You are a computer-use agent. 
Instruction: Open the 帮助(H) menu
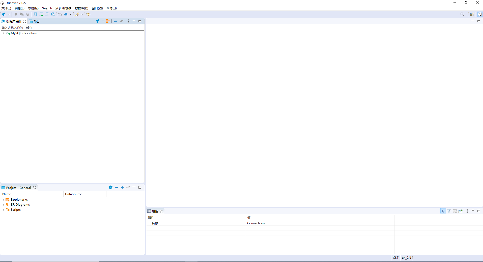[x=111, y=8]
